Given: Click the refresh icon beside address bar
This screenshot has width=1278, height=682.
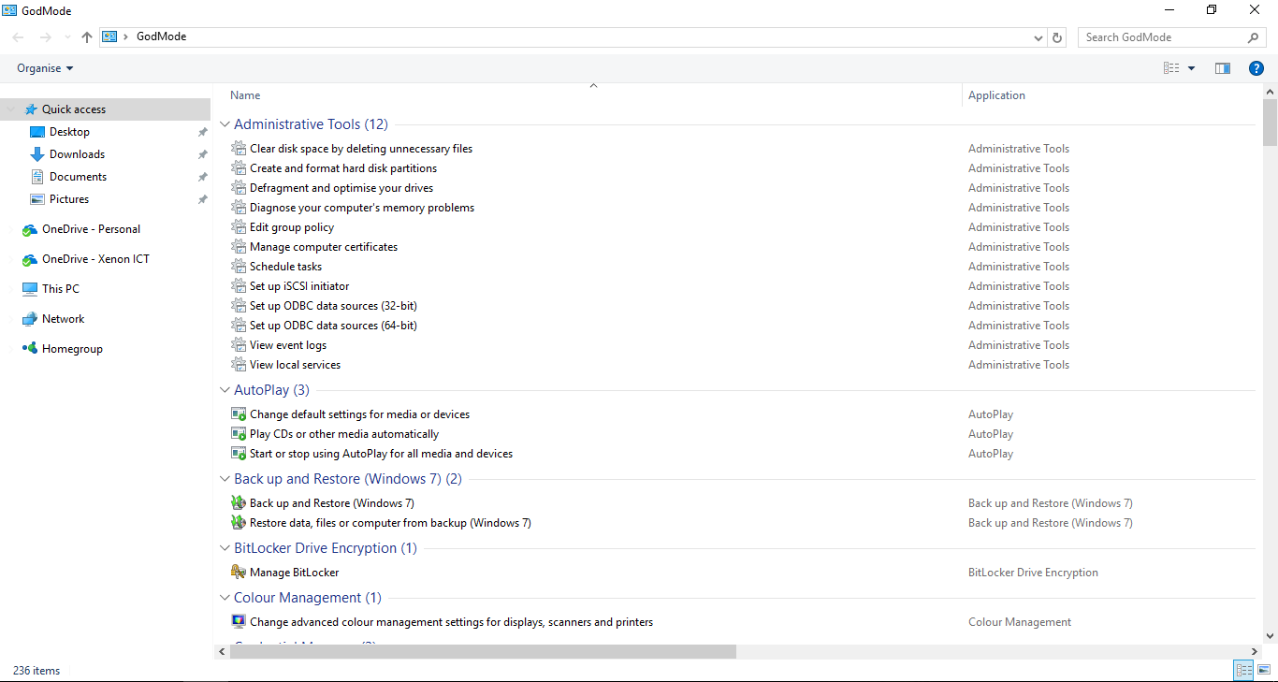Looking at the screenshot, I should click(x=1057, y=37).
